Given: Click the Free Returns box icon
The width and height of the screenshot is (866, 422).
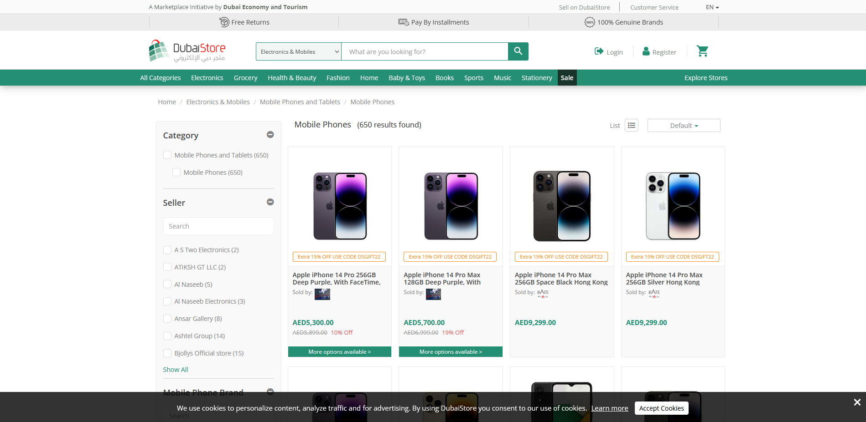Looking at the screenshot, I should click(x=224, y=22).
